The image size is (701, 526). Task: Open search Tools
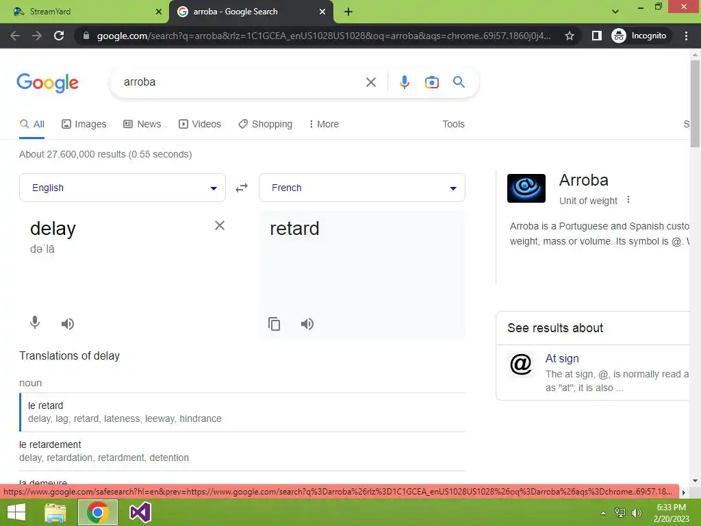point(453,124)
